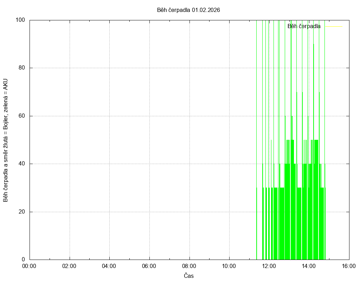The image size is (360, 281).
Task: Click the "Běh čerpadla" legend label
Action: coord(304,26)
